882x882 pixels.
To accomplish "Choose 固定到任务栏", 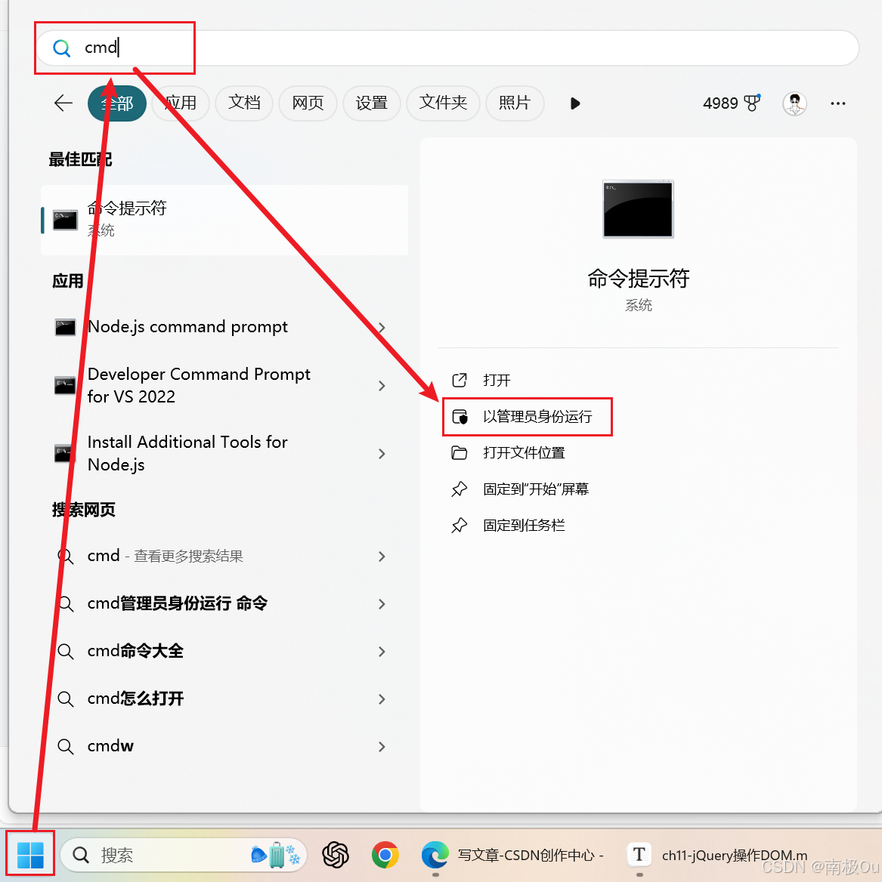I will (x=524, y=526).
